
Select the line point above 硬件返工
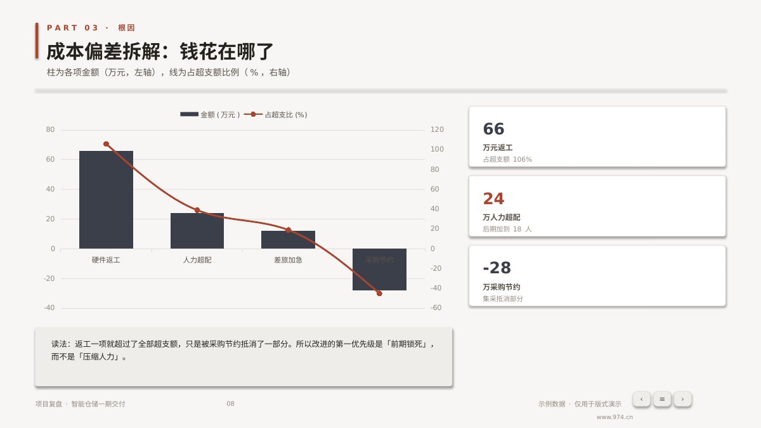[106, 144]
